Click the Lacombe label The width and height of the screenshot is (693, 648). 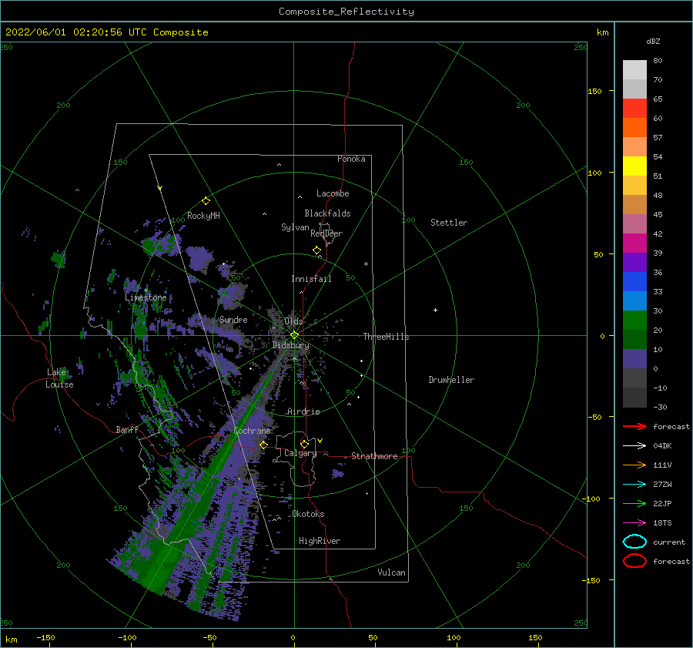pyautogui.click(x=333, y=193)
